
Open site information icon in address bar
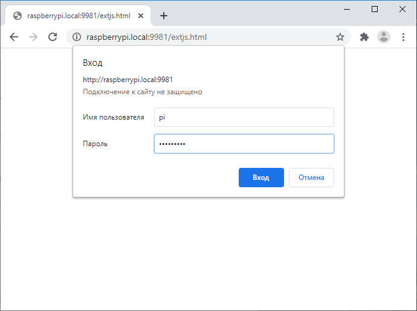pos(77,37)
